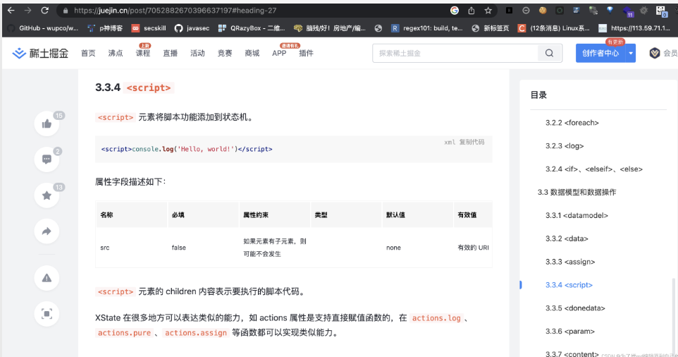Share the article using the arrow icon
The image size is (678, 357).
tap(47, 231)
